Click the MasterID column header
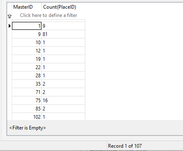This screenshot has height=151, width=183. (26, 7)
